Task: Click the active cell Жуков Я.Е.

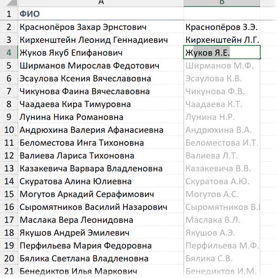Action: tap(222, 52)
